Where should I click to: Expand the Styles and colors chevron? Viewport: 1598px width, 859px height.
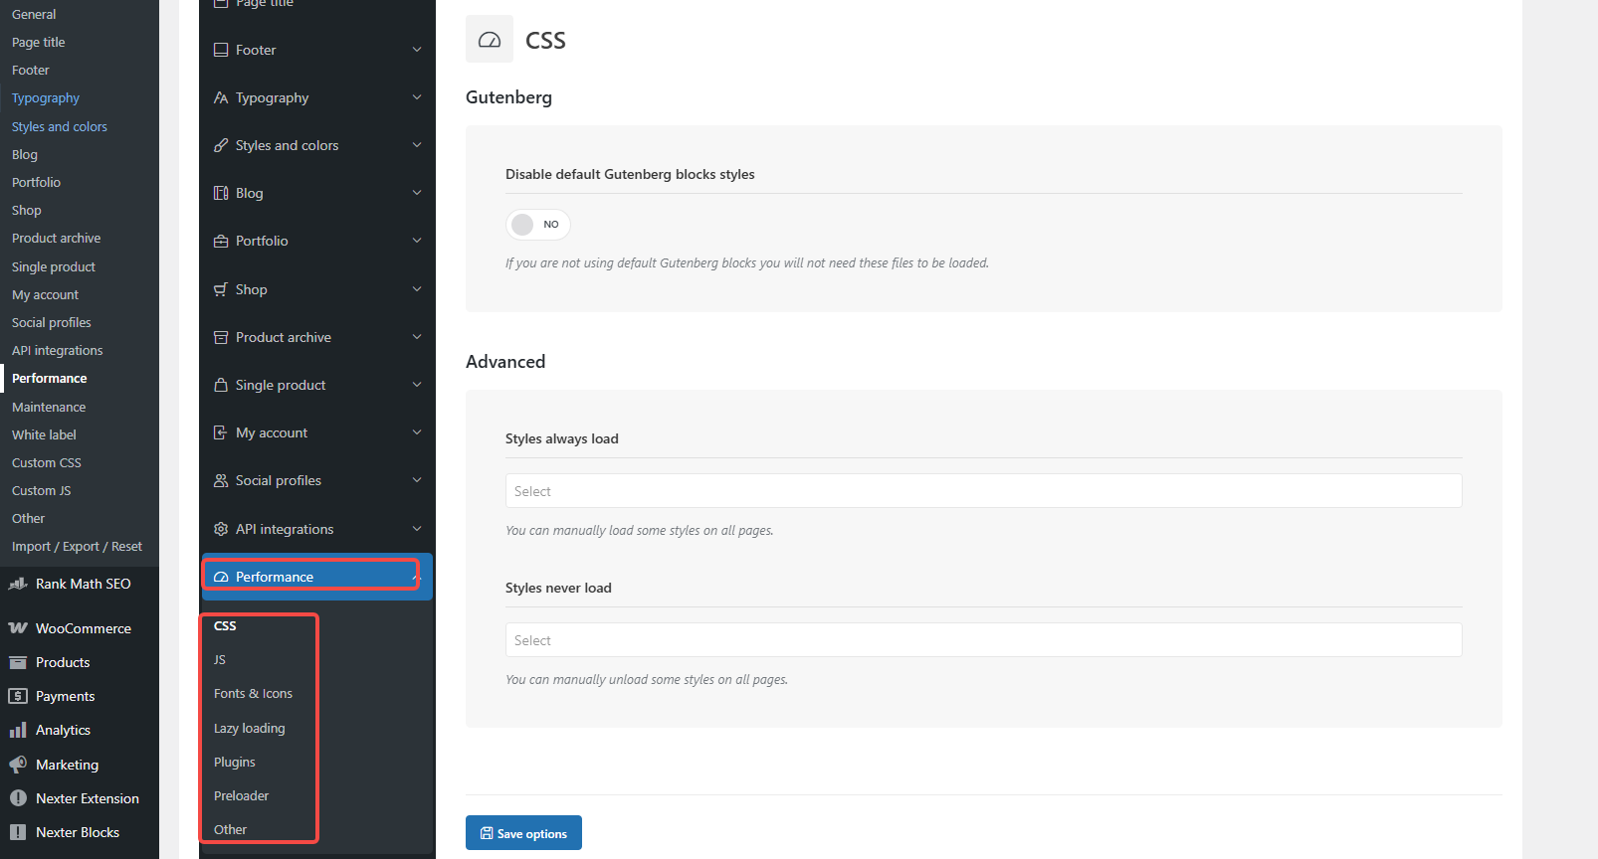point(417,145)
